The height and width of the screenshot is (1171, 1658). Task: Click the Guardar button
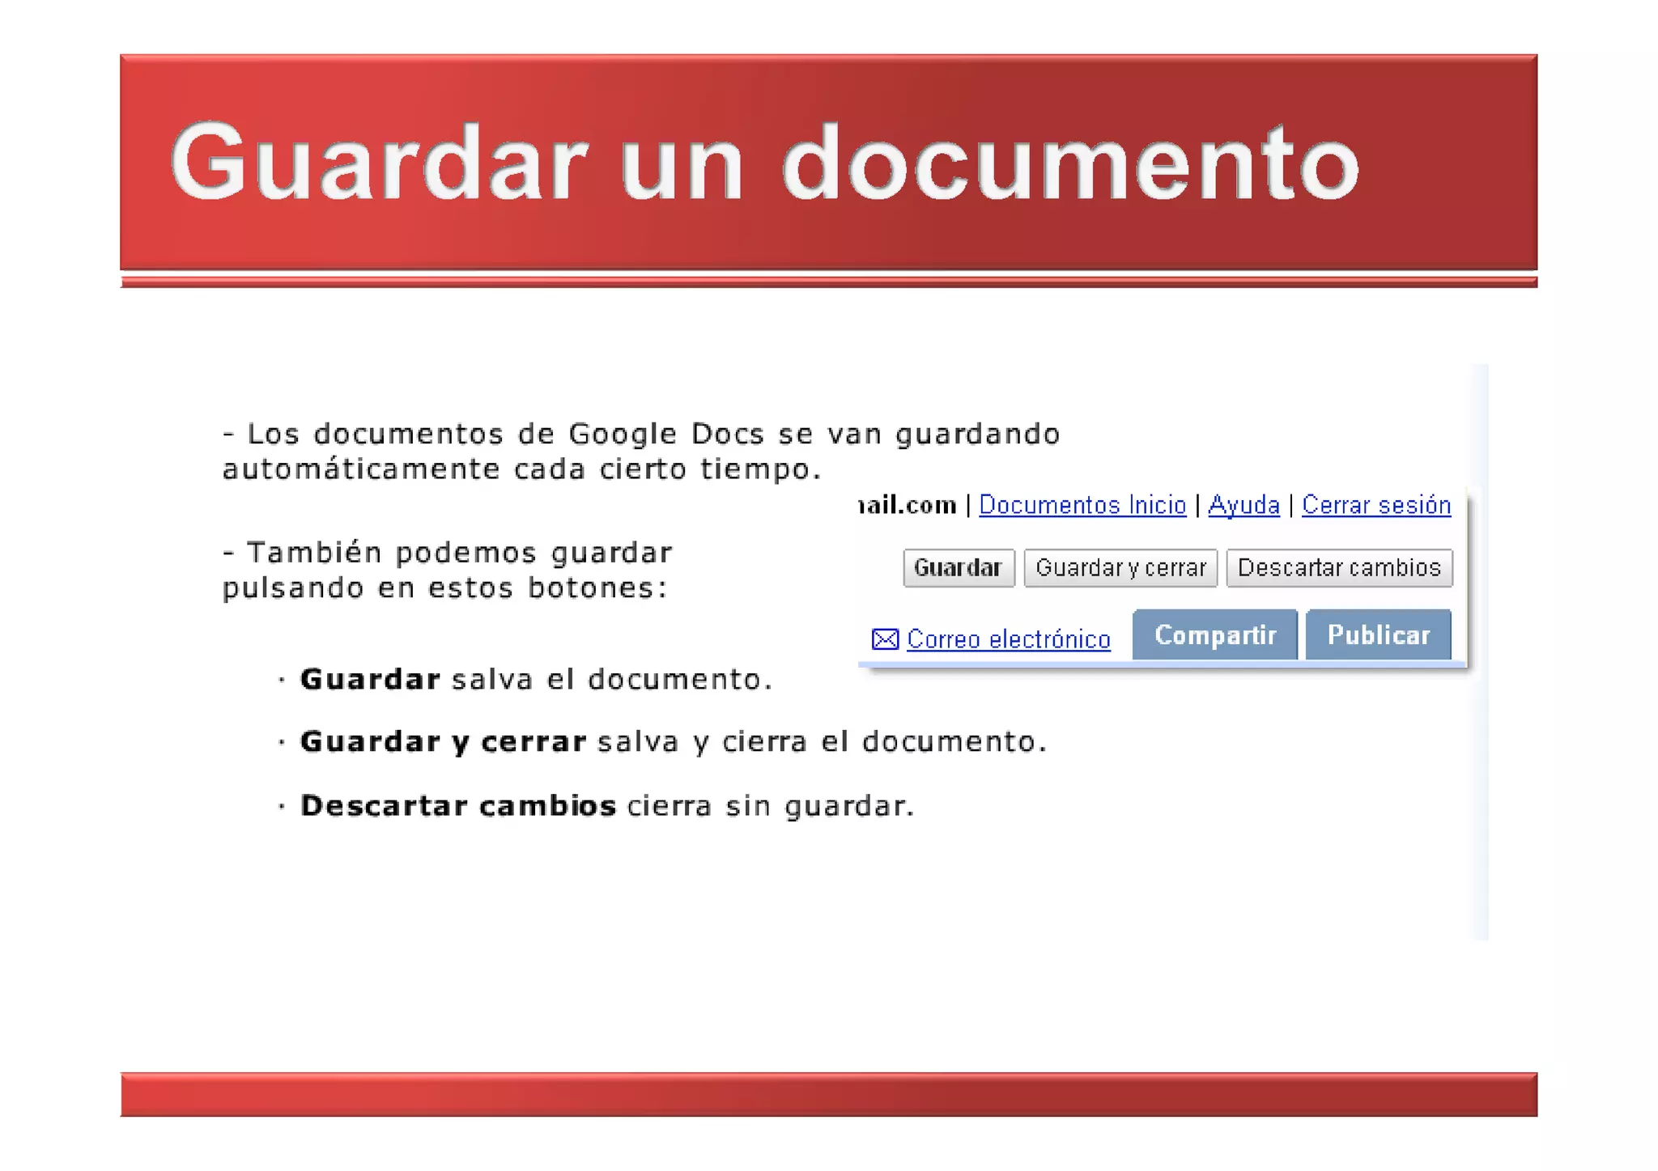pos(959,568)
